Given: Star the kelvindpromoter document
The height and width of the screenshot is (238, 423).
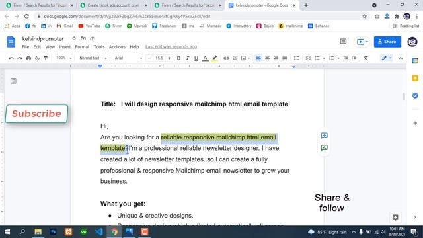Looking at the screenshot, I should [74, 38].
